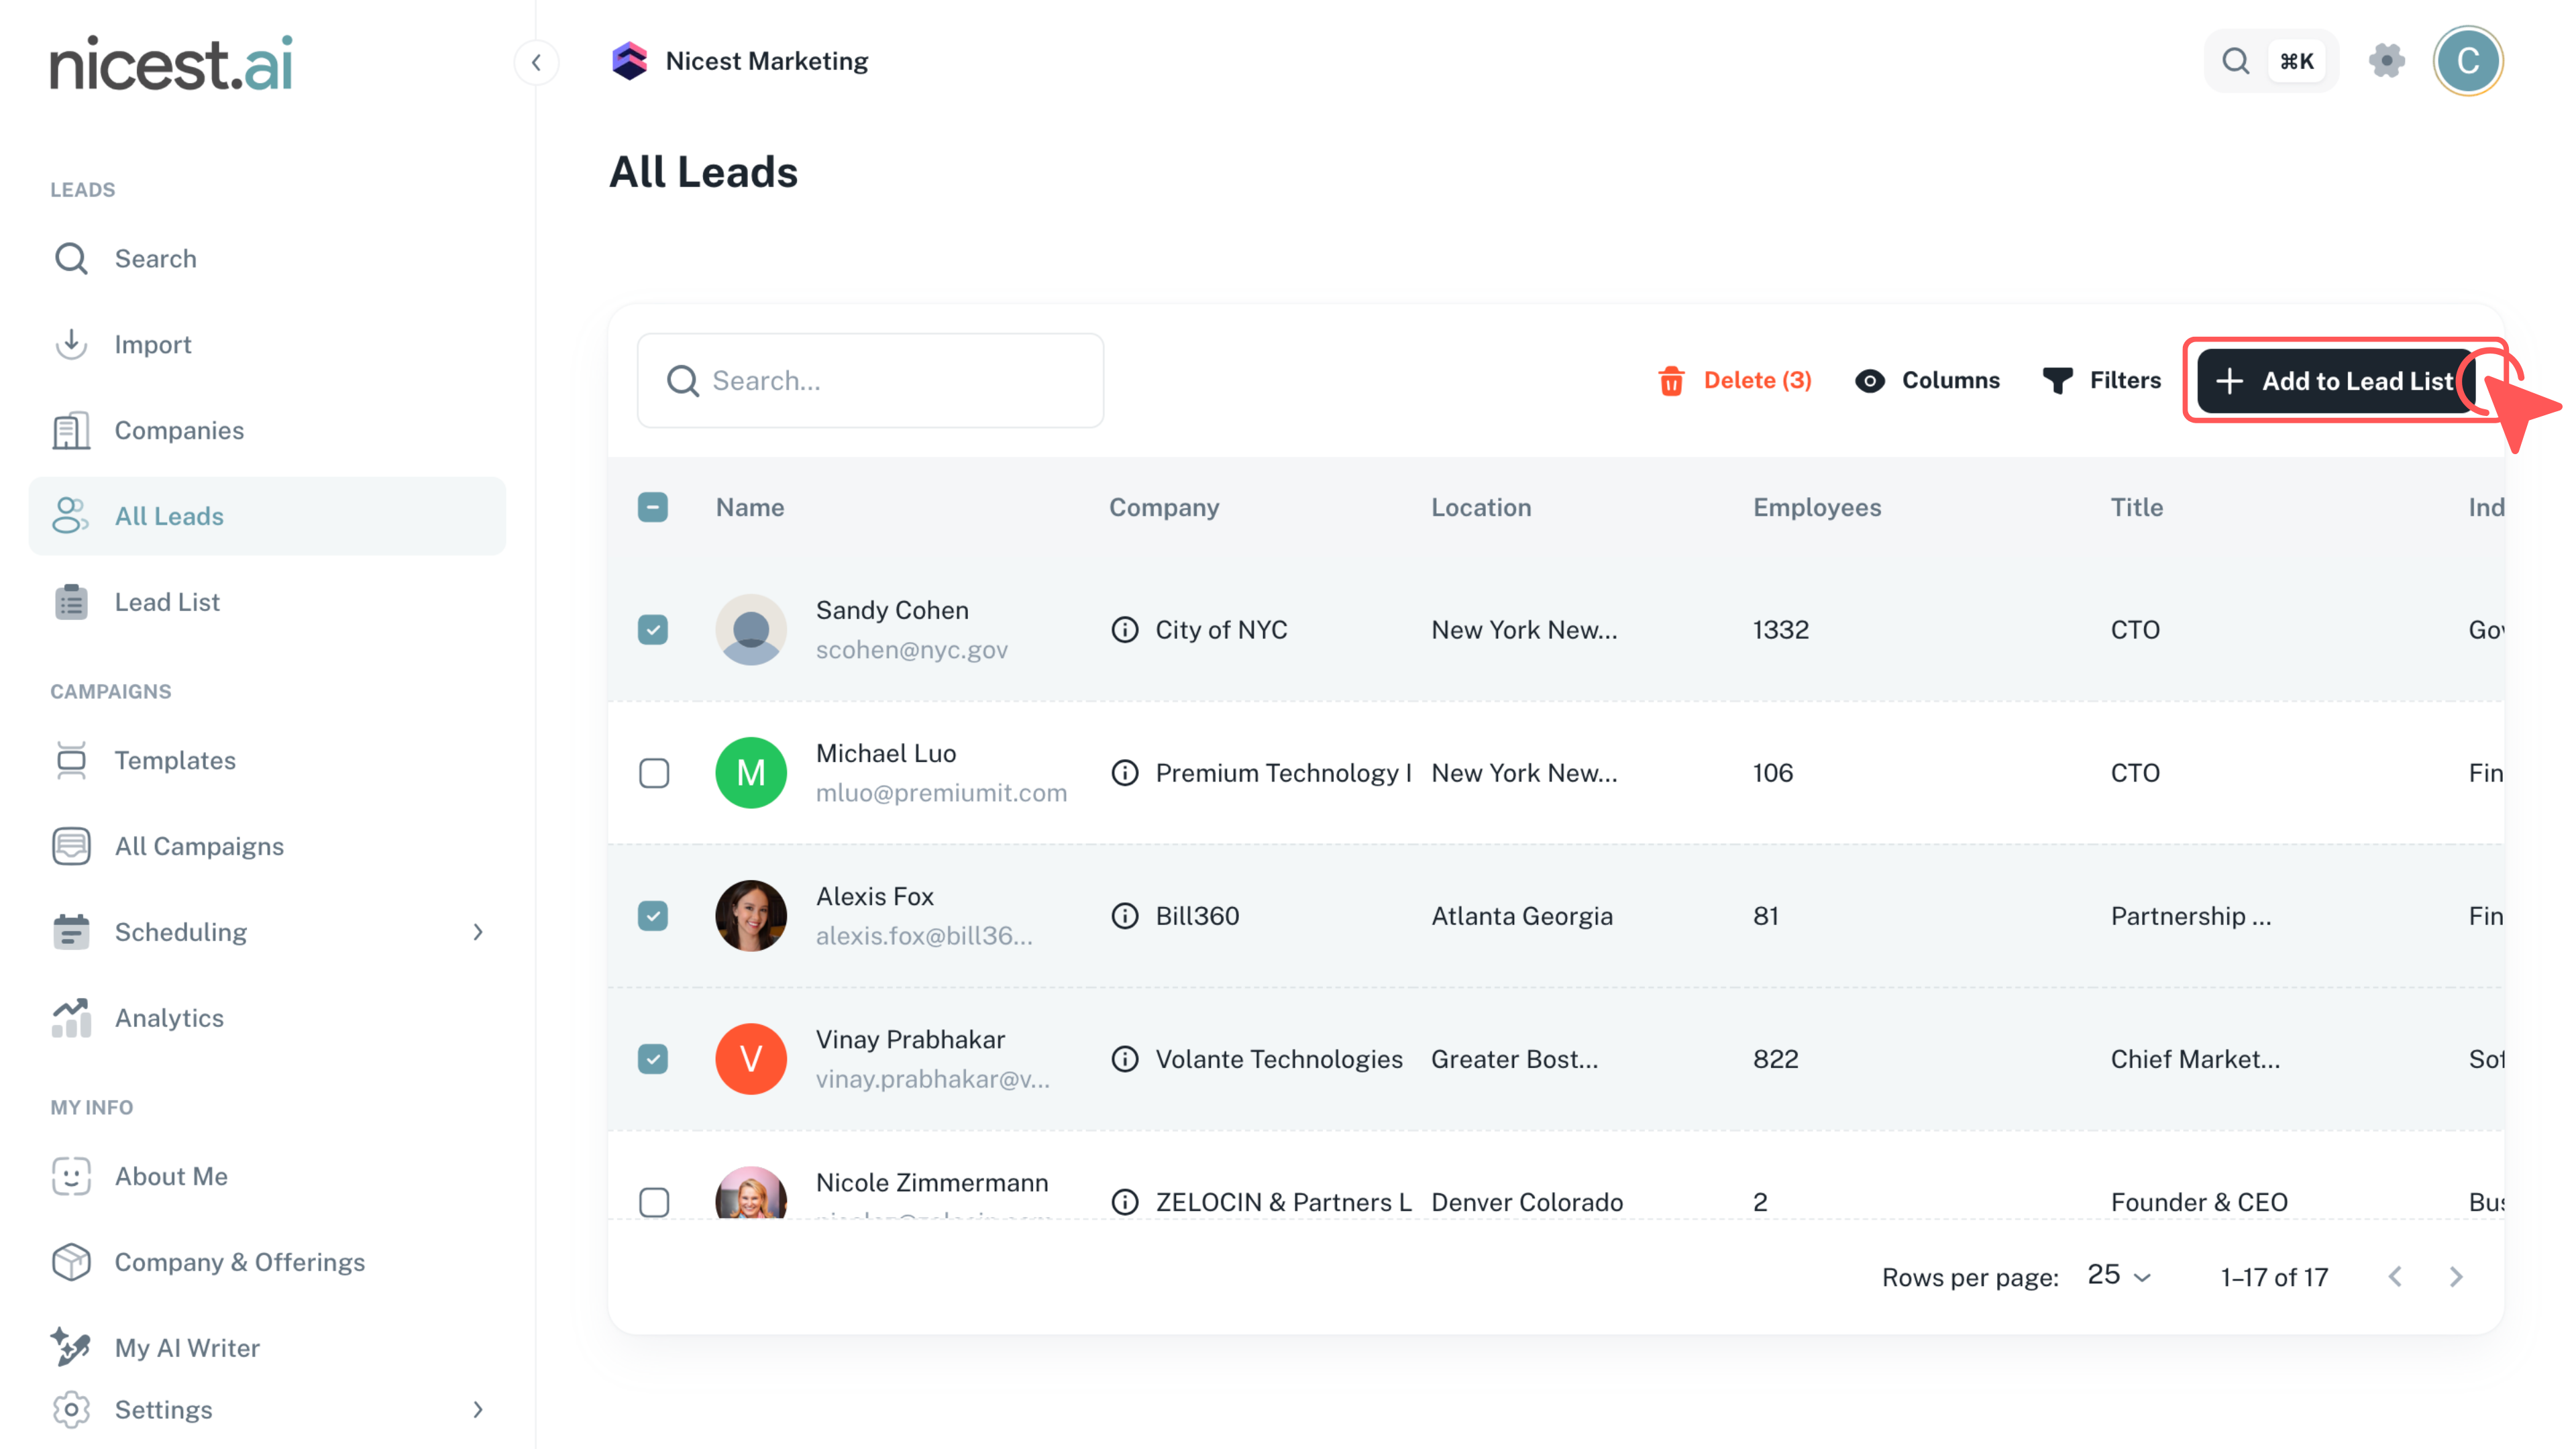Screen dimensions: 2576x1449
Task: Uncheck Alexis Fox's row checkbox
Action: [x=653, y=916]
